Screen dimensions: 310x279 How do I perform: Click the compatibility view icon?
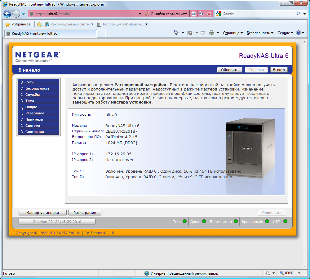193,14
